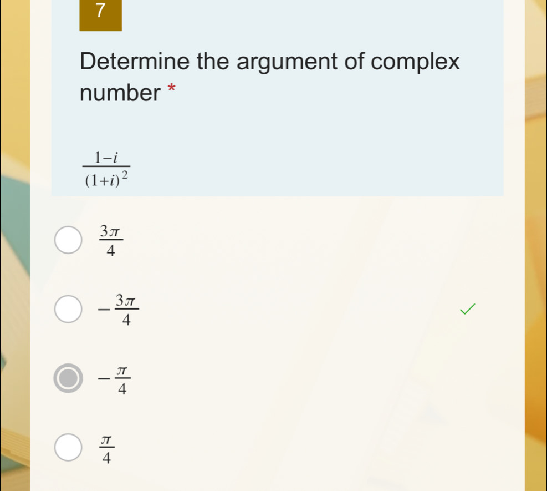Viewport: 547px width, 491px height.
Task: Click the minus sign before 3π/4
Action: [x=104, y=310]
